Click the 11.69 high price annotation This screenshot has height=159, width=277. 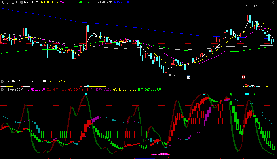[x=253, y=7]
